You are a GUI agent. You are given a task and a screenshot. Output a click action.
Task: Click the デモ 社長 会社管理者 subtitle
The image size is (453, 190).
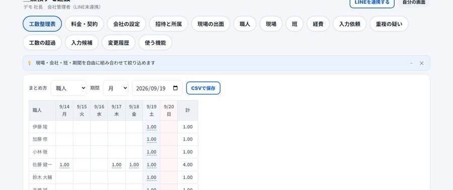pyautogui.click(x=62, y=7)
